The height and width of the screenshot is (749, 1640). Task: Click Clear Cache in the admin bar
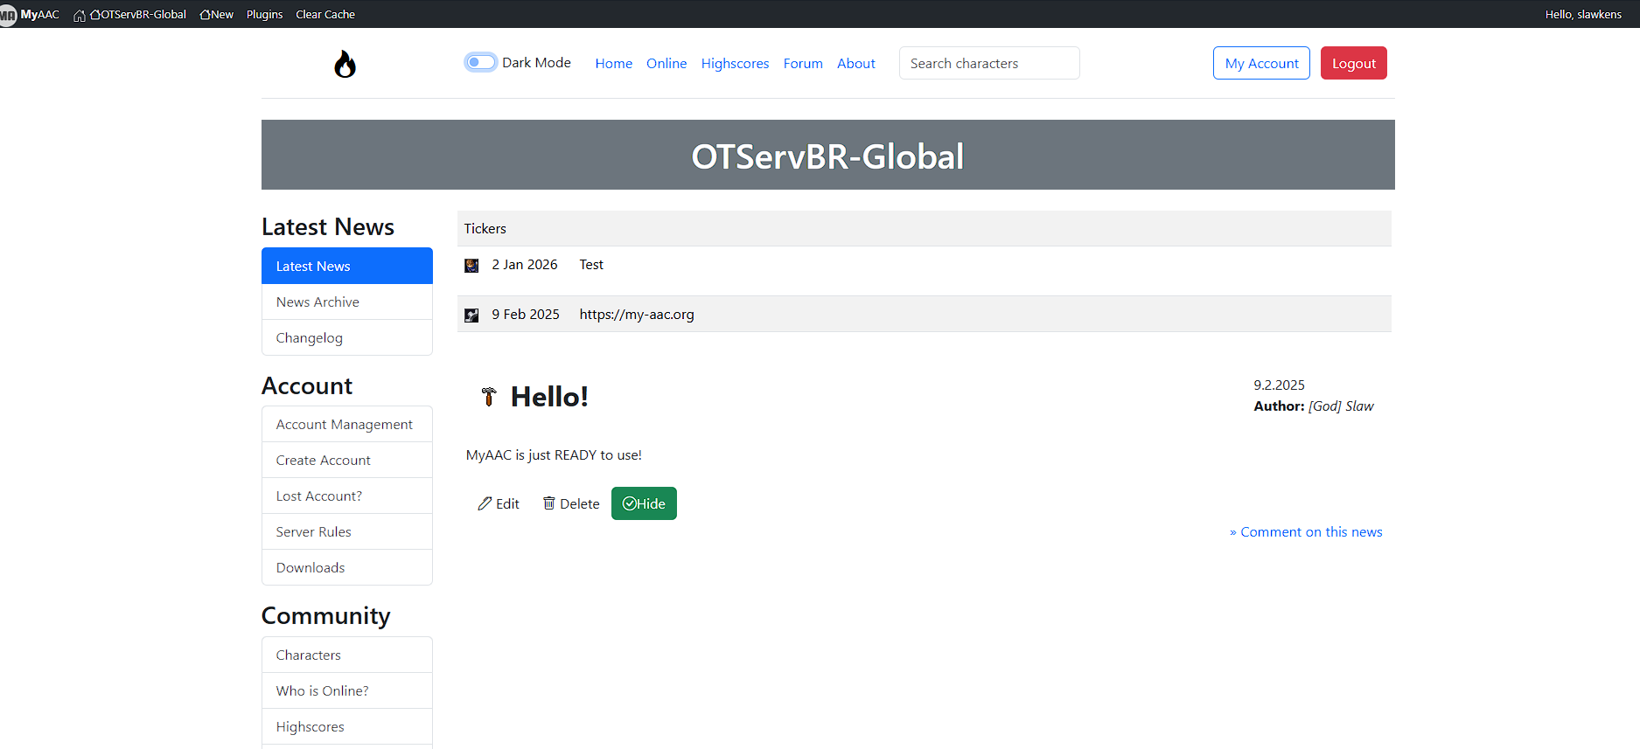[x=325, y=15]
